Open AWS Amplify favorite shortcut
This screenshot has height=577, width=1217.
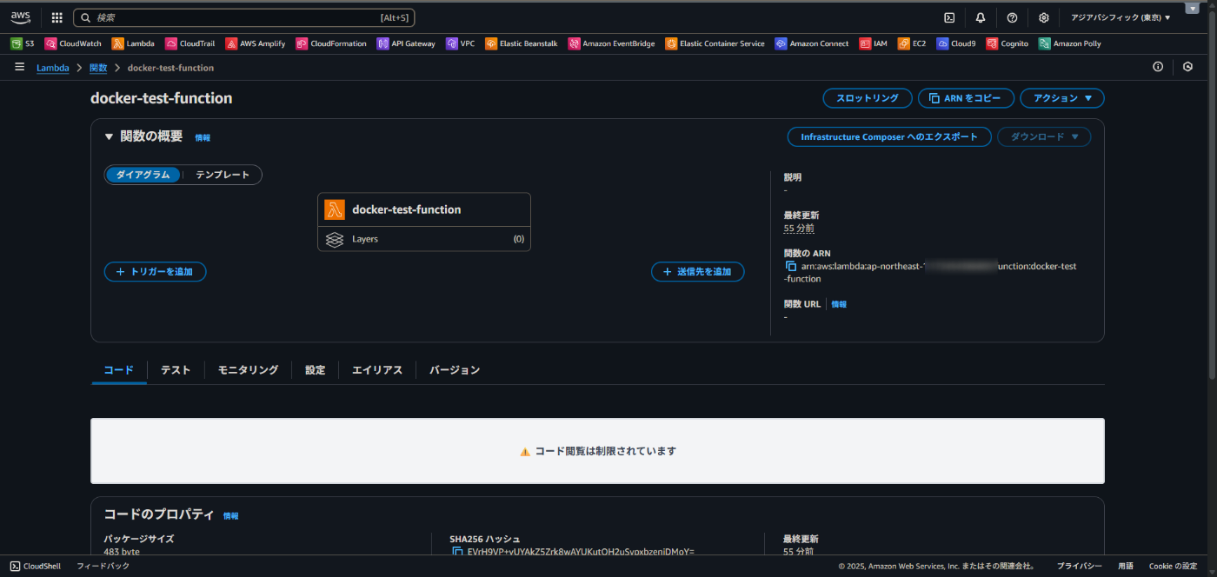click(255, 43)
